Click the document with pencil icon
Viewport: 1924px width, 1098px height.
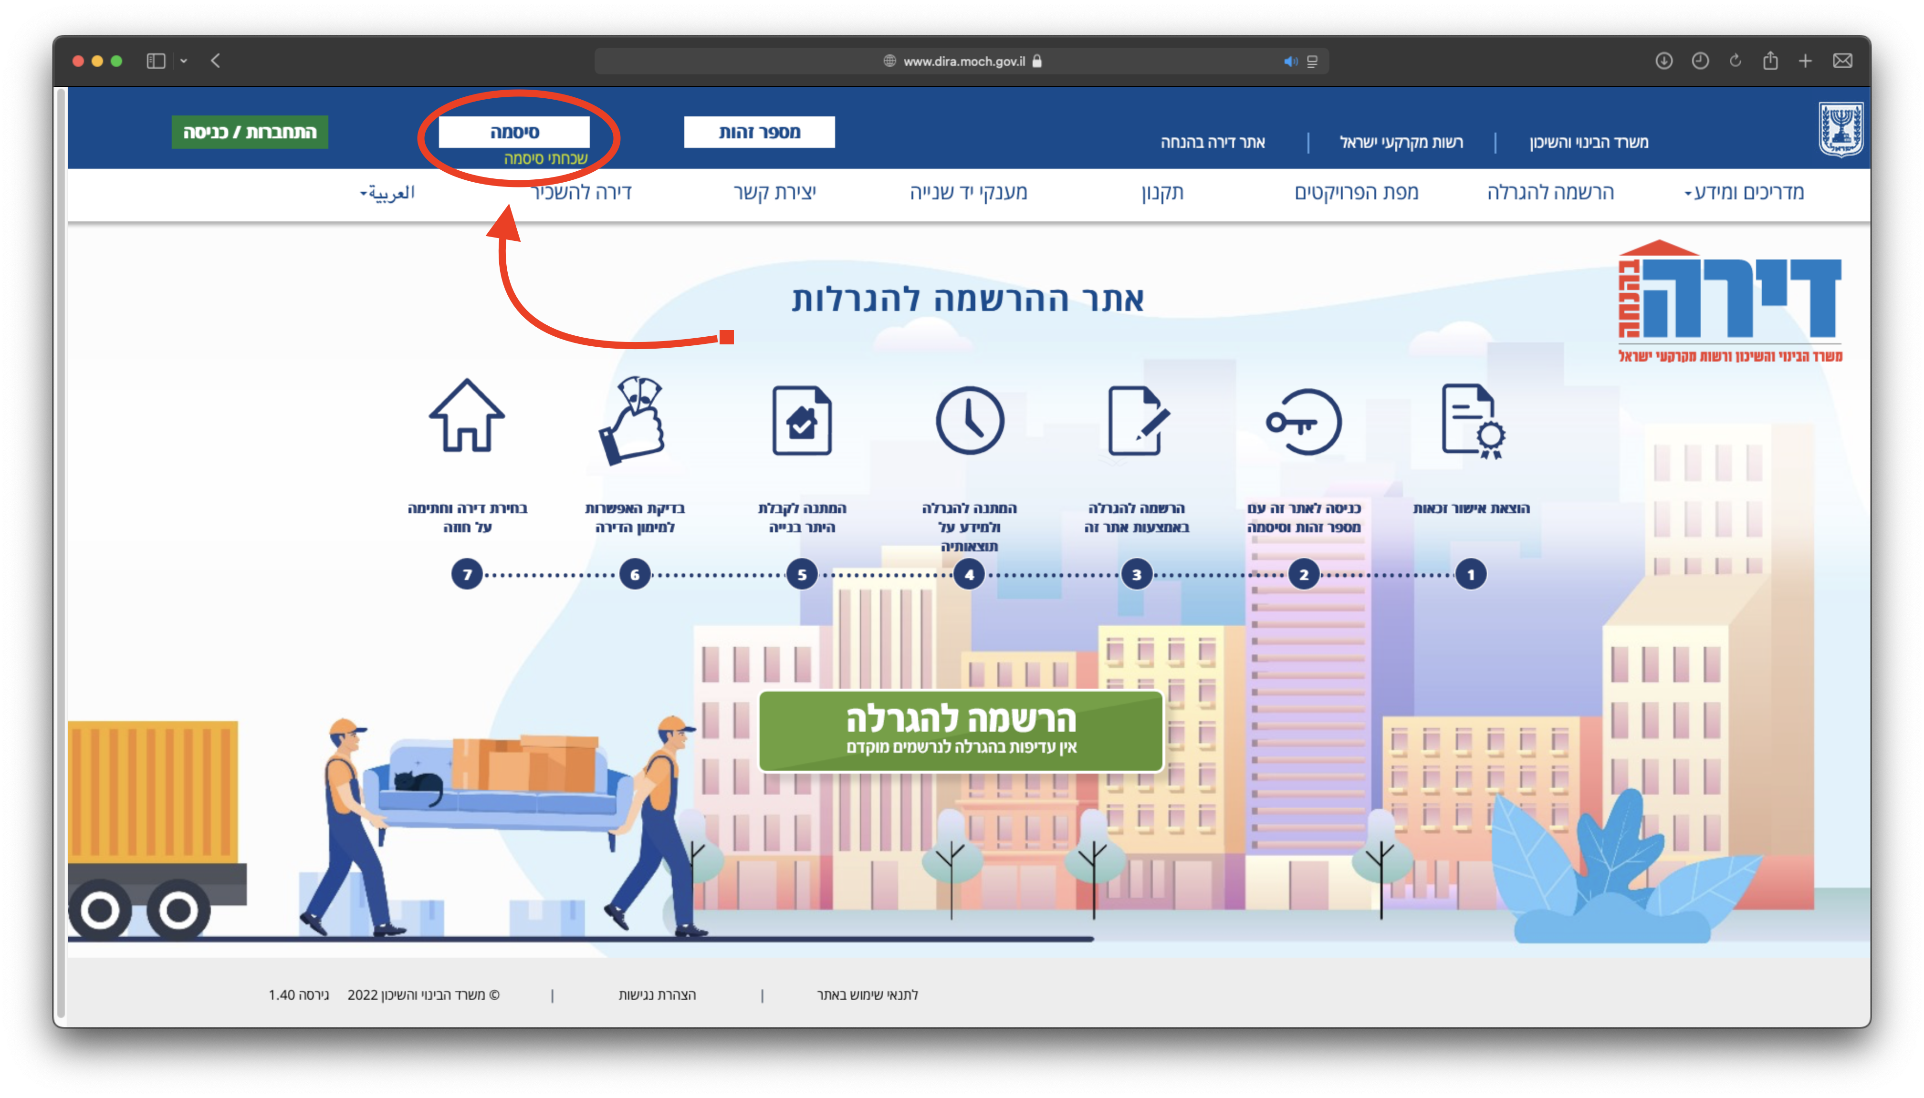[1137, 420]
